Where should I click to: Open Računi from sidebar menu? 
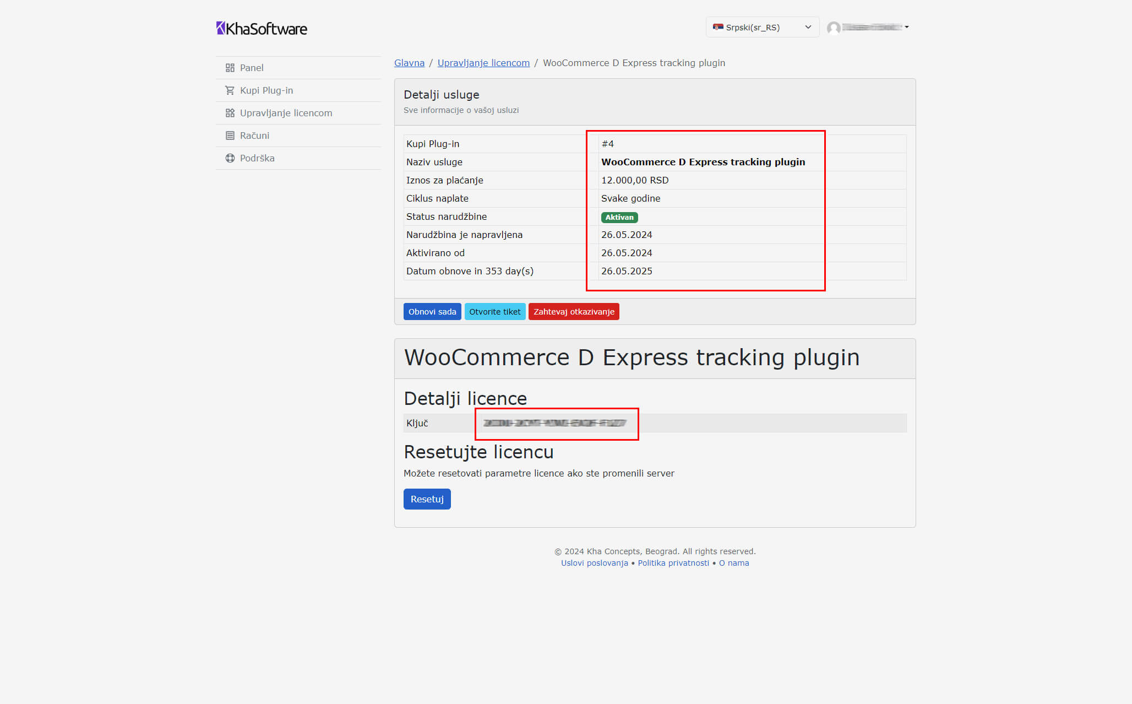pyautogui.click(x=298, y=136)
